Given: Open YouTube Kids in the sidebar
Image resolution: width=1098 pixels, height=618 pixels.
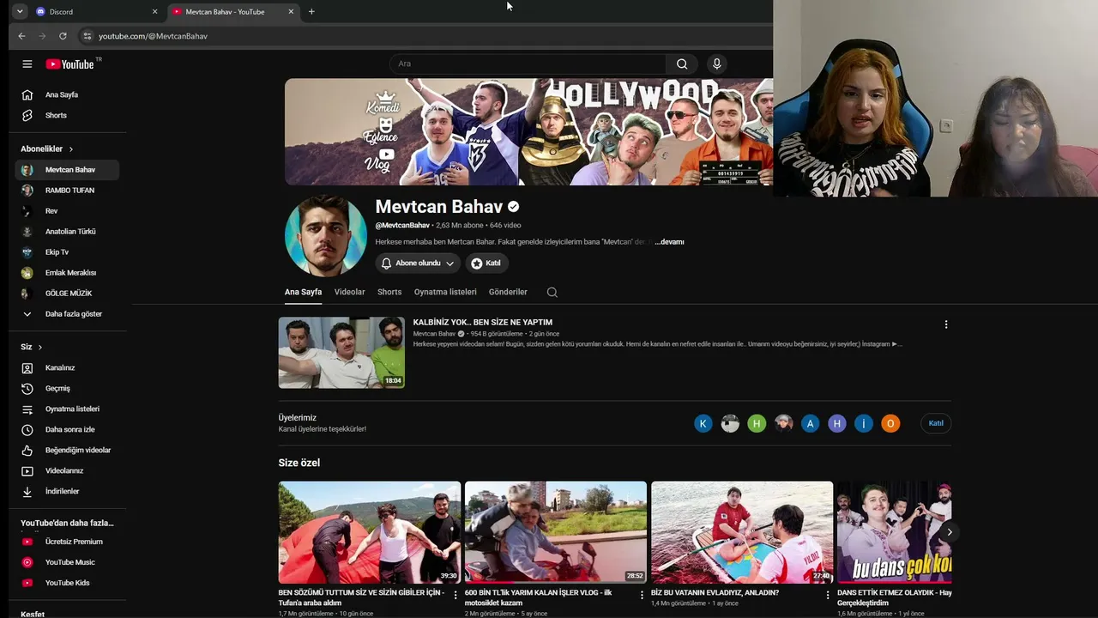Looking at the screenshot, I should pos(67,583).
